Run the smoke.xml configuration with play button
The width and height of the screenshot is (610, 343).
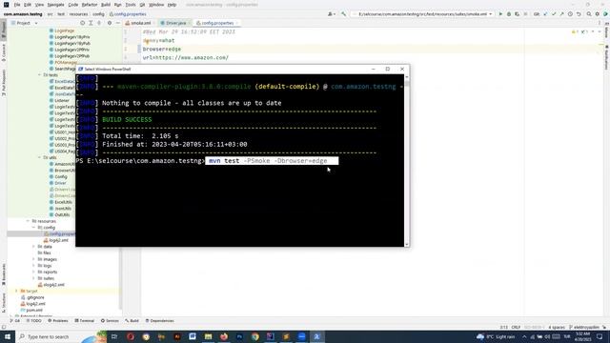coord(500,14)
